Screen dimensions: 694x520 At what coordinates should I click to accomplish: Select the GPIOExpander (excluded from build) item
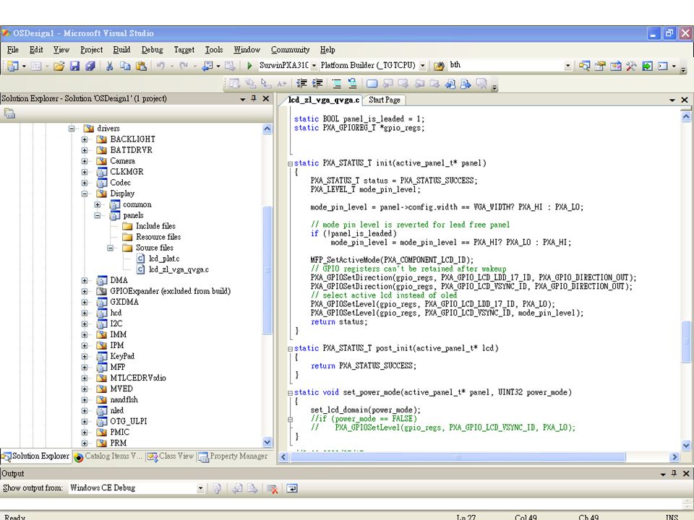click(x=171, y=291)
